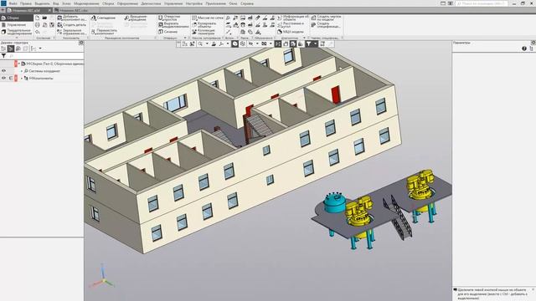Select the Управление toolbar set

pos(17,25)
